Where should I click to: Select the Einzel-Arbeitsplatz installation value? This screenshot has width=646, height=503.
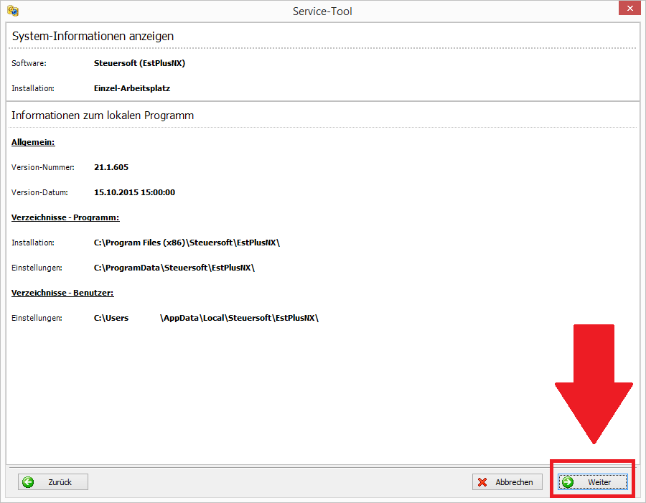[x=132, y=88]
